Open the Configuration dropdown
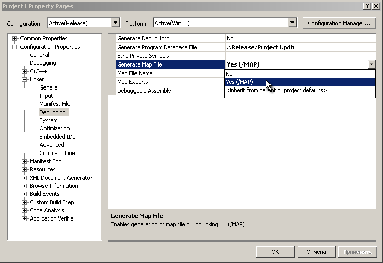 (x=115, y=23)
